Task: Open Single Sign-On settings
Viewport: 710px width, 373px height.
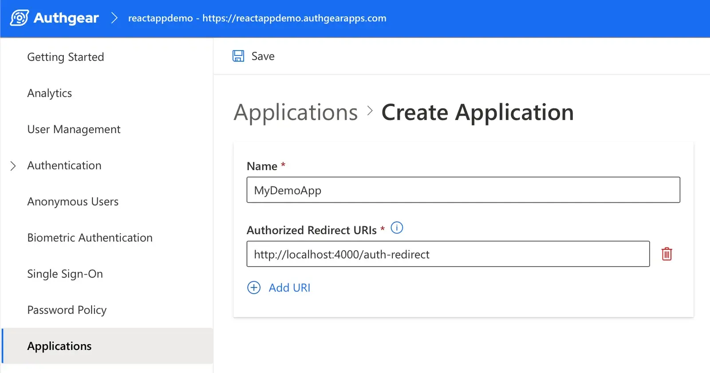Action: (x=65, y=274)
